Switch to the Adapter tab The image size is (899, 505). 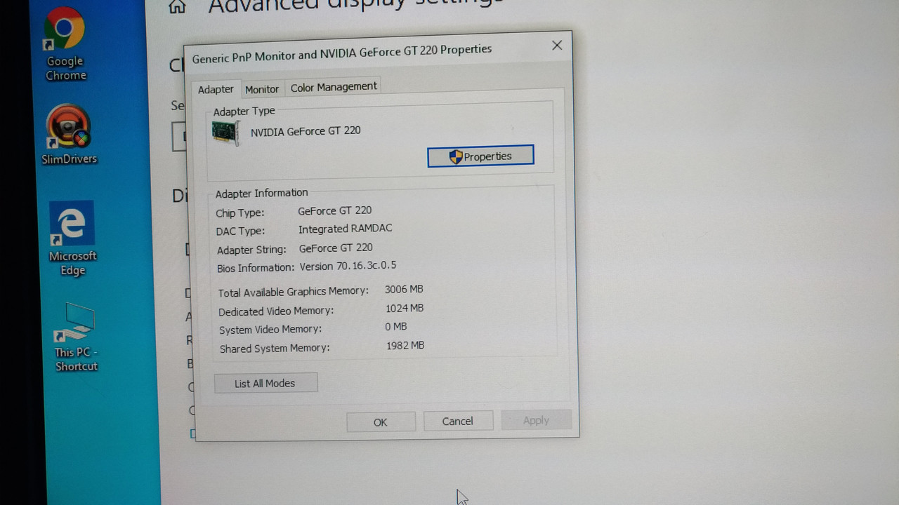pos(216,89)
